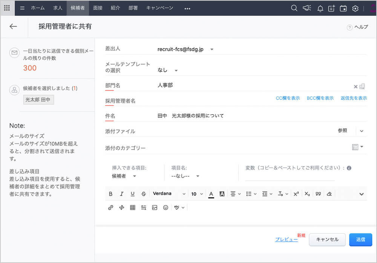Open the 求人 tab in navigation
This screenshot has width=377, height=263.
[x=58, y=8]
